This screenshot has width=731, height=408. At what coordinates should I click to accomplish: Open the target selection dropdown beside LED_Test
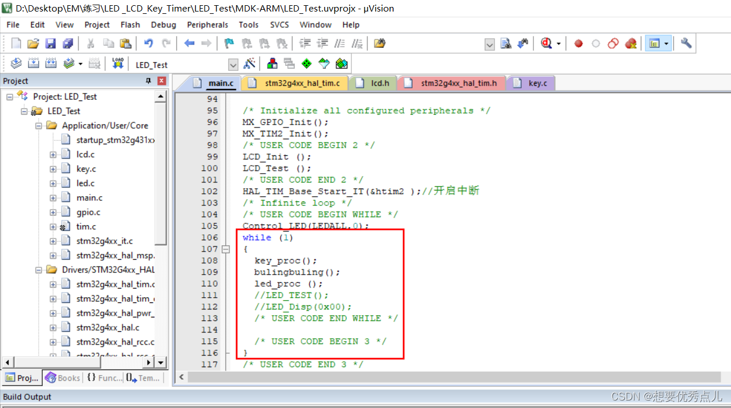(233, 64)
